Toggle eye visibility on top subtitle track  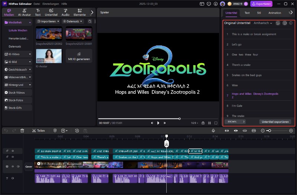12,151
